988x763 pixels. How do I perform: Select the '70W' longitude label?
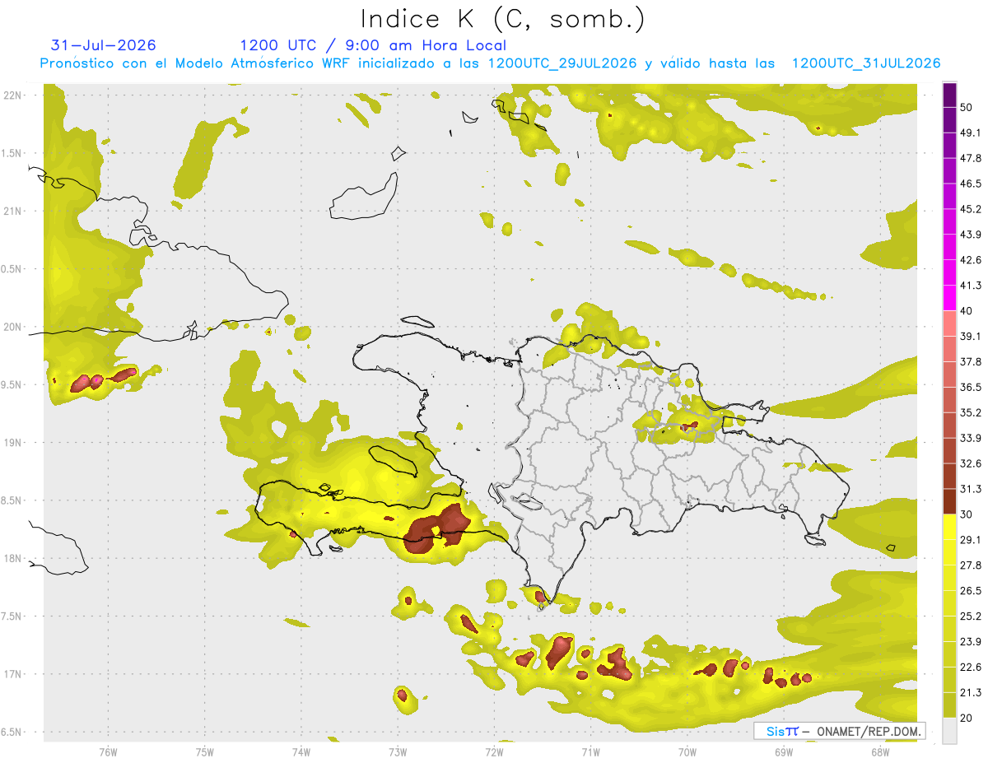687,751
